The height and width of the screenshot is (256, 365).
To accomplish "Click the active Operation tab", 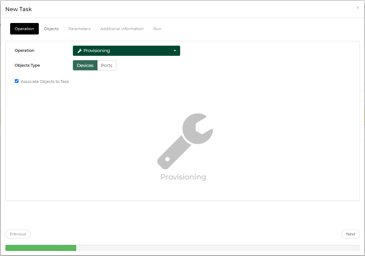I will pyautogui.click(x=24, y=29).
